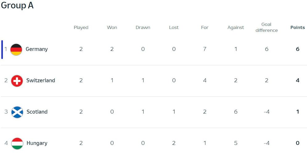Click the Switzerland flag icon

tap(17, 81)
